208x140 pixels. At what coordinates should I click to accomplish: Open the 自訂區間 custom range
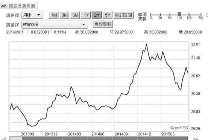pyautogui.click(x=123, y=15)
